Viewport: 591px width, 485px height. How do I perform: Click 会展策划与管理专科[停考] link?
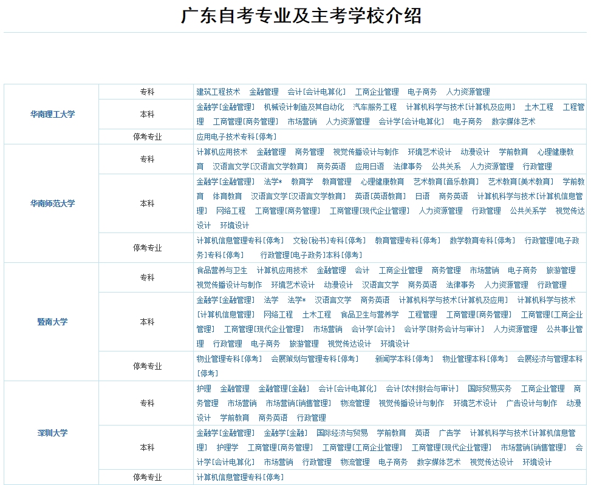click(315, 359)
